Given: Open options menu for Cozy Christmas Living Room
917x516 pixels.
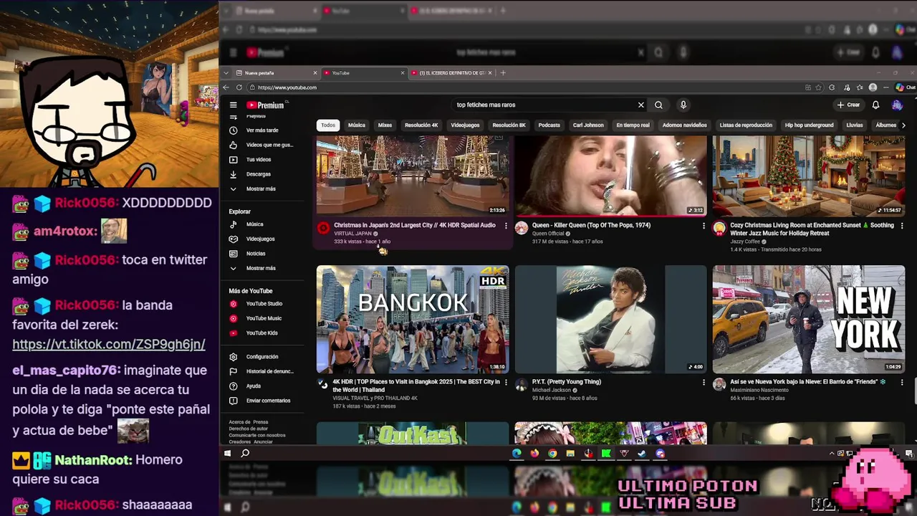Looking at the screenshot, I should (901, 226).
